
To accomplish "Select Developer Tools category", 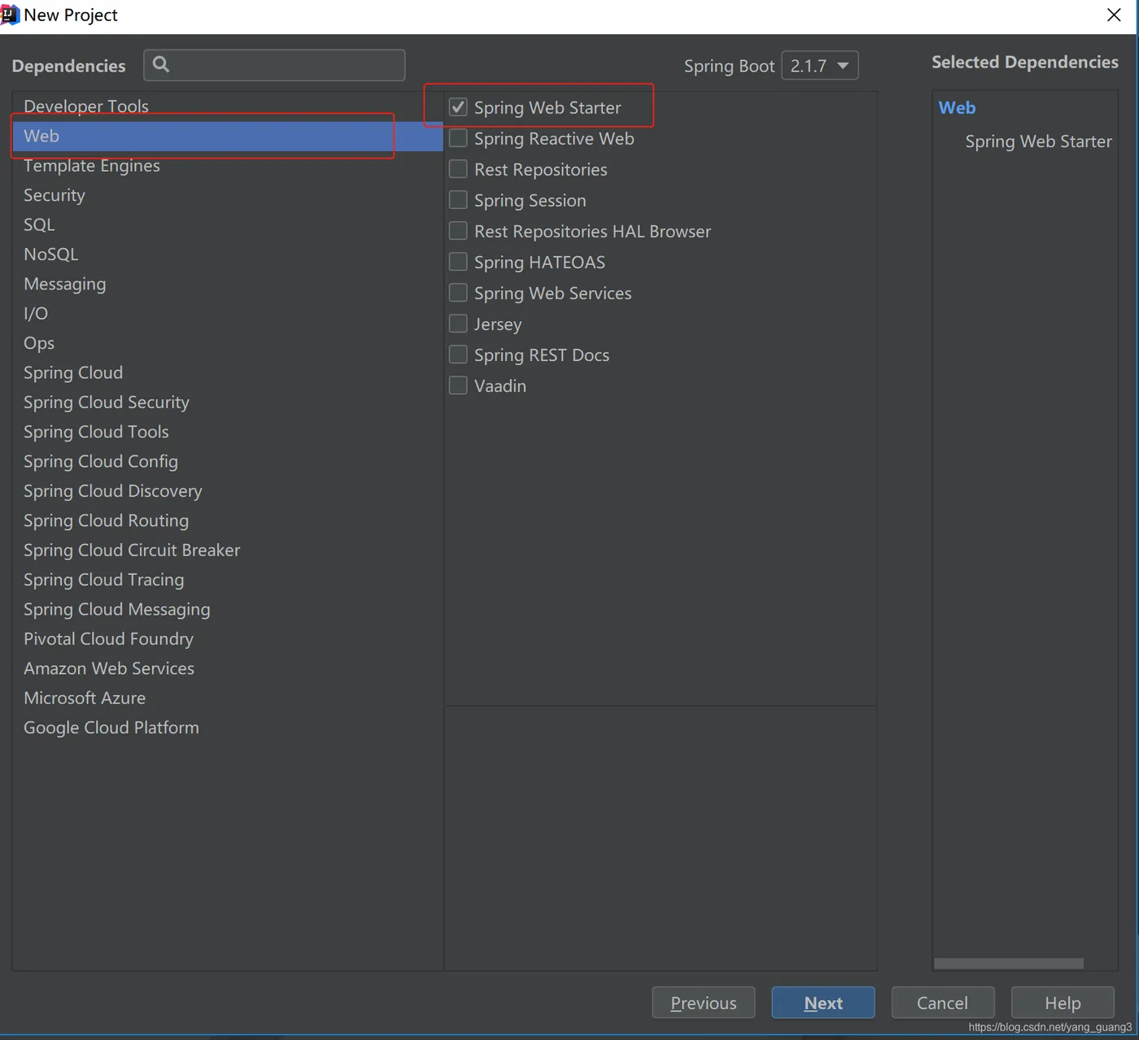I will (228, 107).
